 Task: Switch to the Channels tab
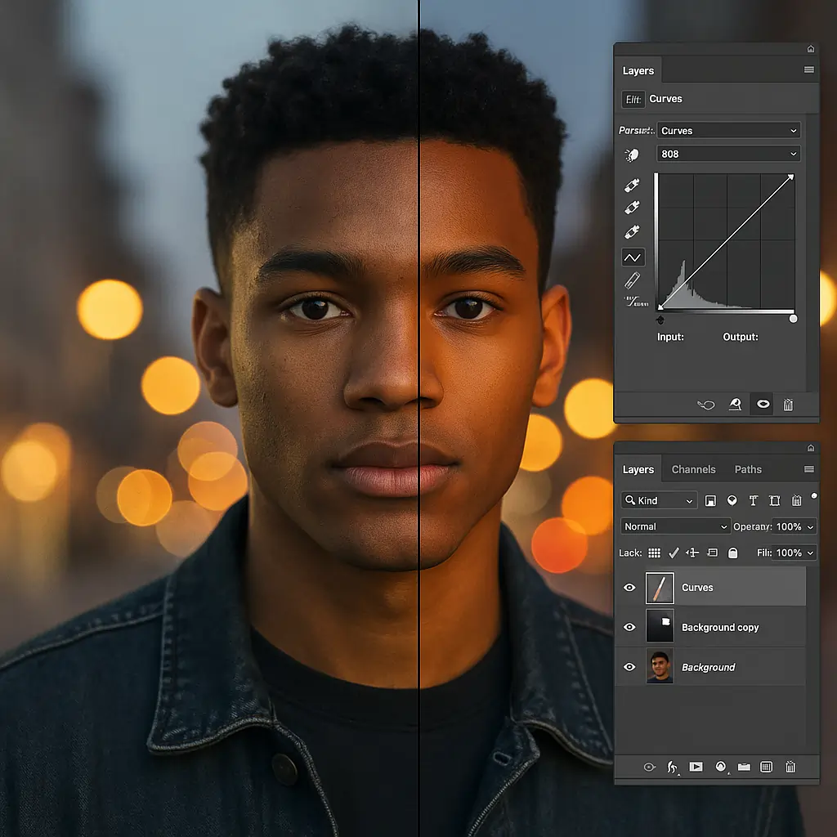click(x=693, y=470)
